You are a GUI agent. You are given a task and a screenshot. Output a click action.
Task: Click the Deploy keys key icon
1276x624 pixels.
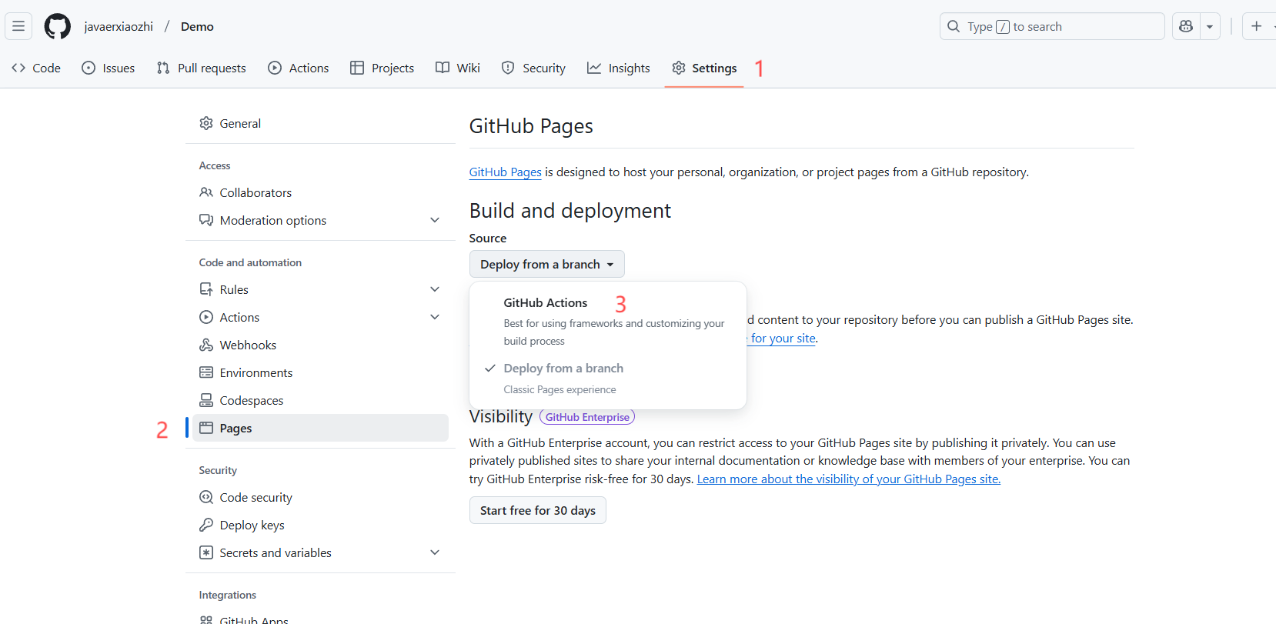point(206,525)
